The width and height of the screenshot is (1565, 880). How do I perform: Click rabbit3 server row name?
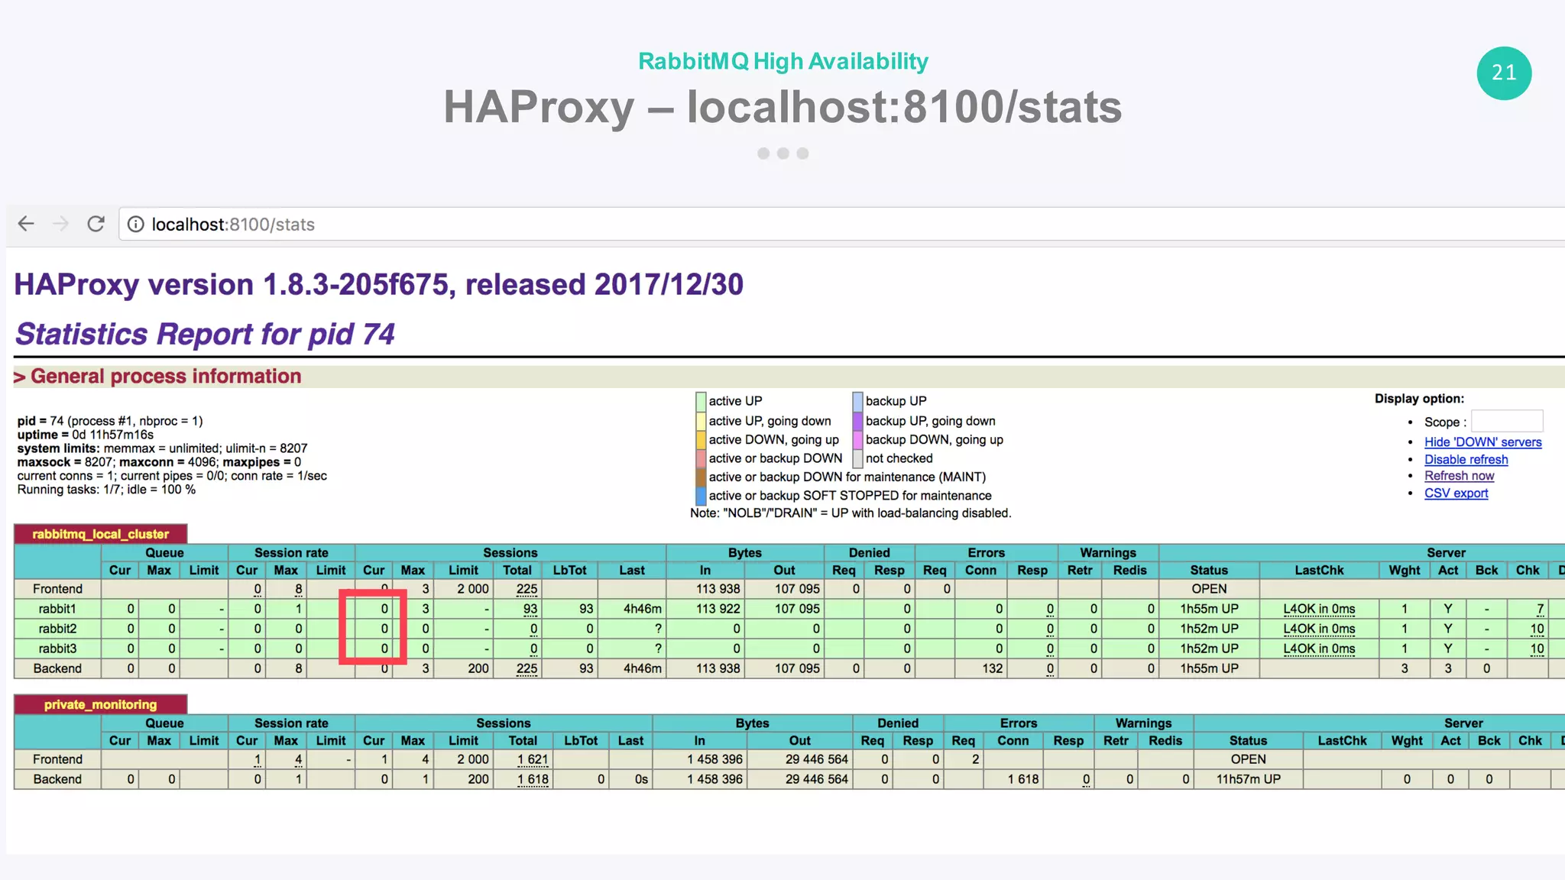tap(57, 649)
